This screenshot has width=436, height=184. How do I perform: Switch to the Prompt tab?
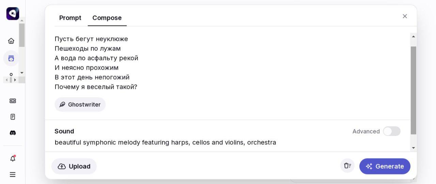70,18
